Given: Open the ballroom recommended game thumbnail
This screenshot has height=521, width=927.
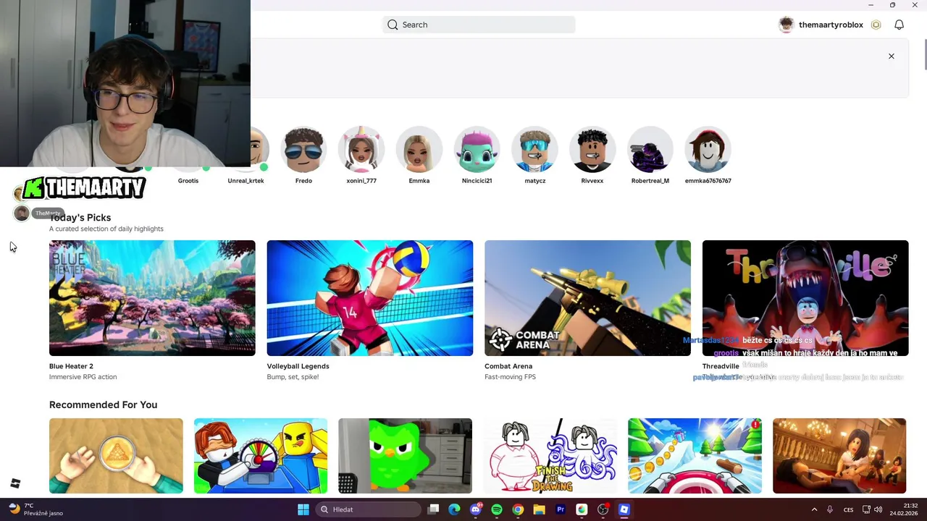Looking at the screenshot, I should (839, 456).
